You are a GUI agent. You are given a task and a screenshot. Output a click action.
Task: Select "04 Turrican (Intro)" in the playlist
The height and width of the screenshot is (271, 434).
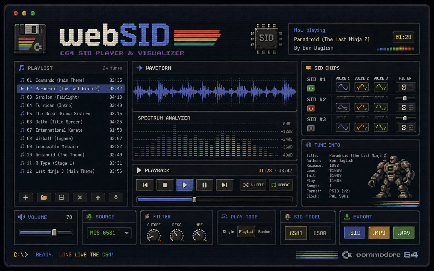71,105
